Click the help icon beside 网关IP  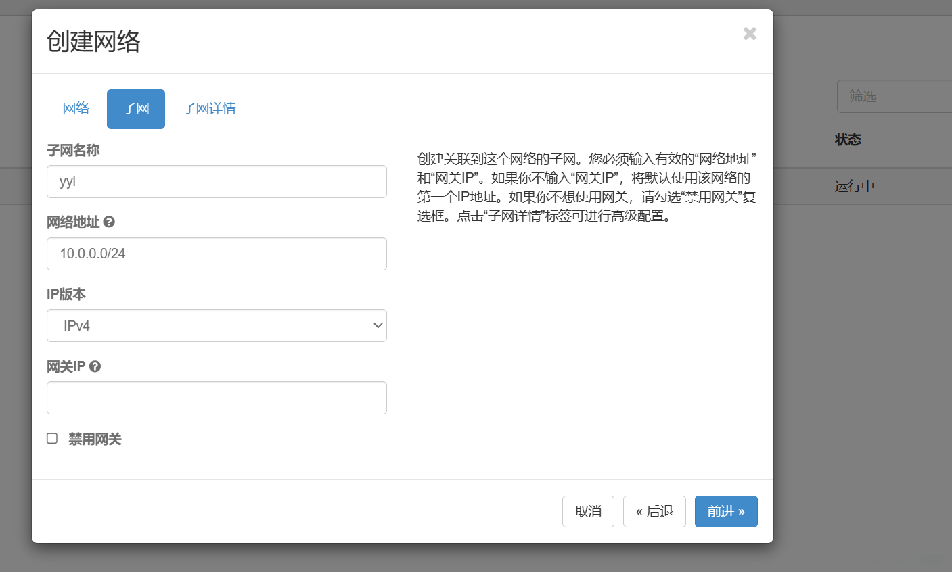point(95,366)
